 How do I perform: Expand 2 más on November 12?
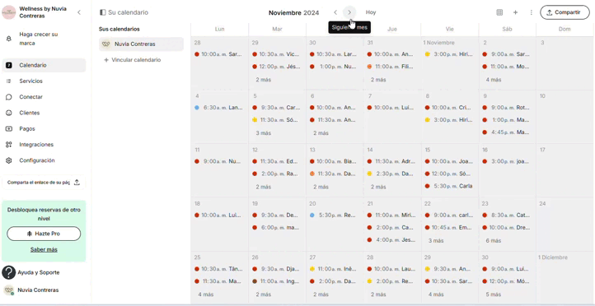pos(264,187)
